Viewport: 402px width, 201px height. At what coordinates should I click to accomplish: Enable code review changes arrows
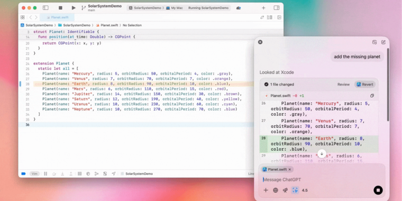pos(262,17)
